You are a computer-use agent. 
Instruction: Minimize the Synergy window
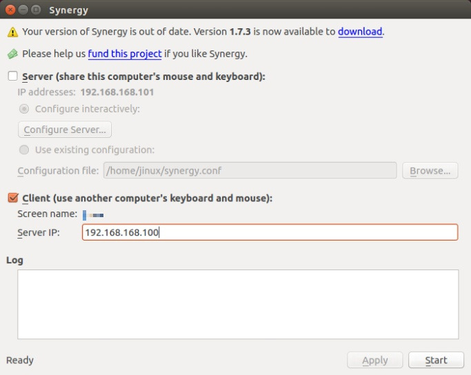click(x=23, y=10)
